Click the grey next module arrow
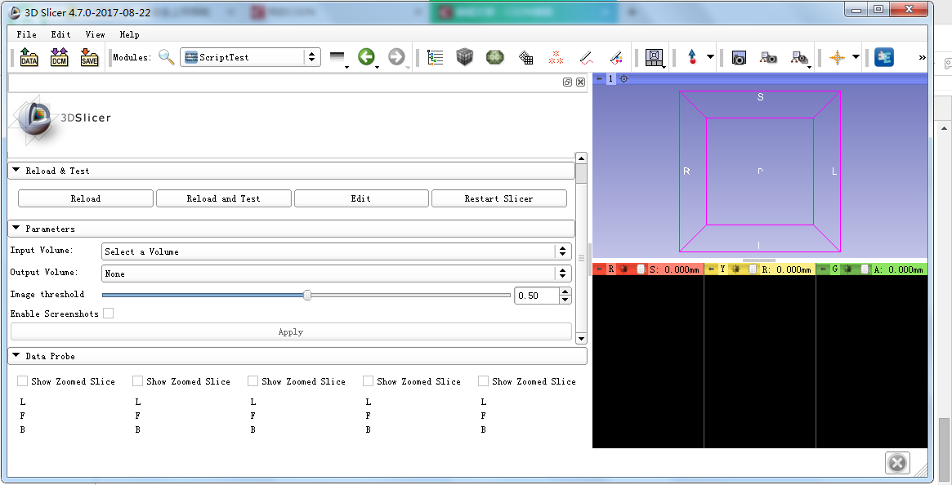The image size is (952, 485). pyautogui.click(x=396, y=57)
